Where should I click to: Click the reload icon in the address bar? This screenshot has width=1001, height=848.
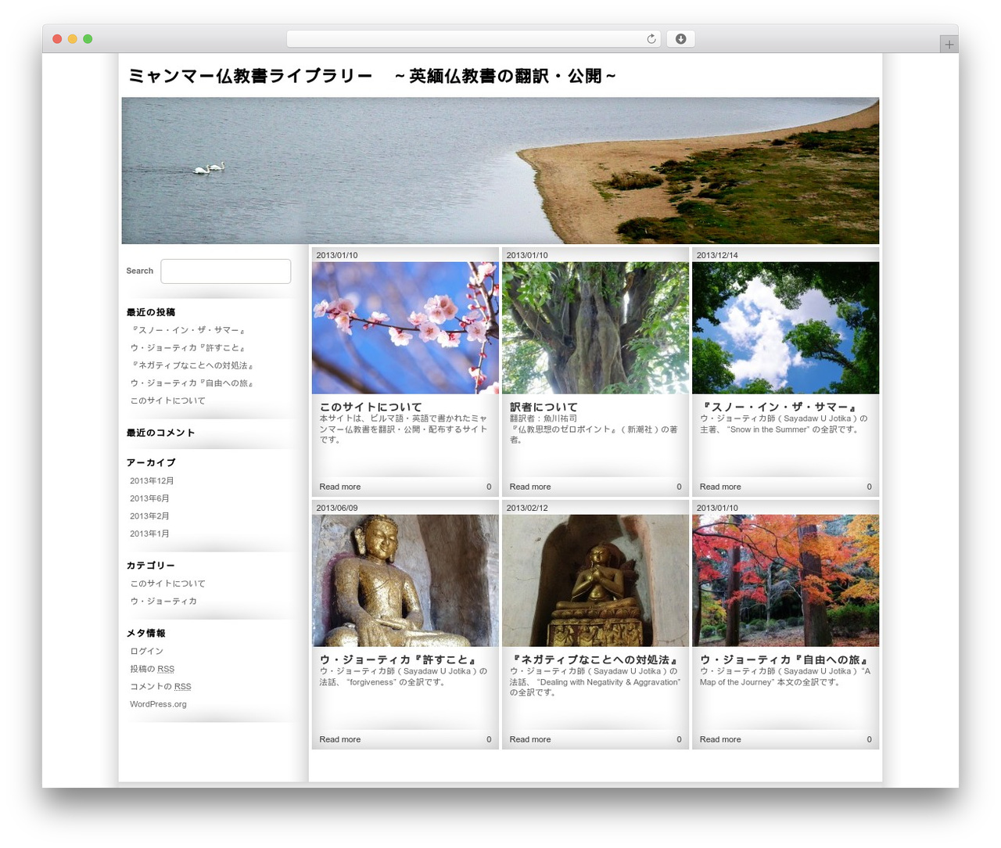[x=651, y=39]
